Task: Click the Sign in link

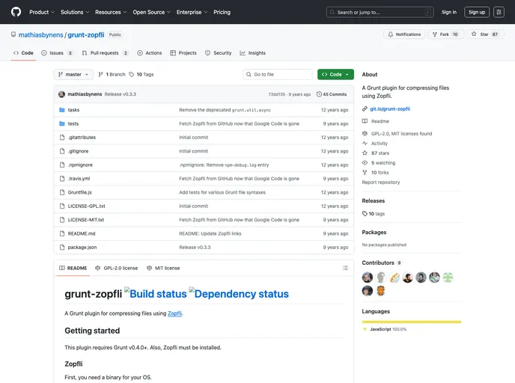Action: 449,12
